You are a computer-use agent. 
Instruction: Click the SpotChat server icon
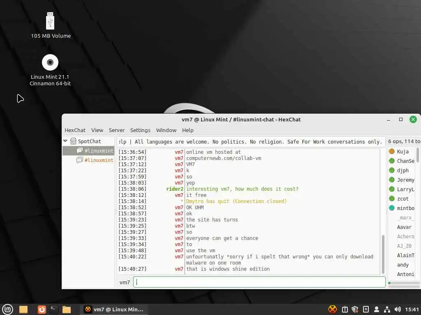73,141
